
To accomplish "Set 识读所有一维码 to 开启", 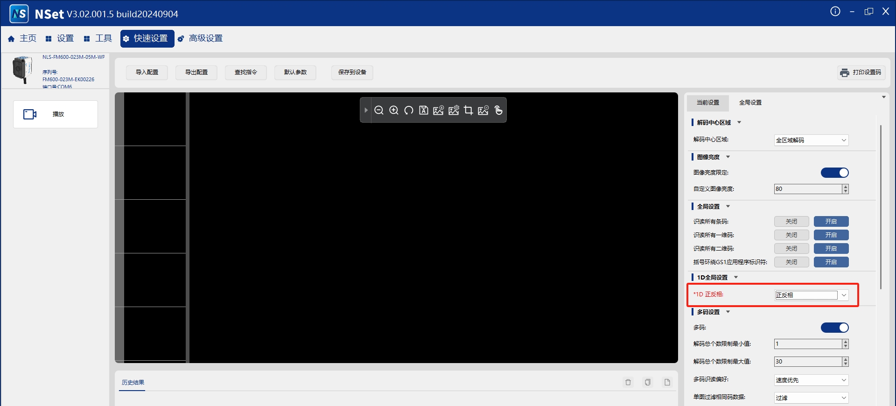I will coord(831,235).
